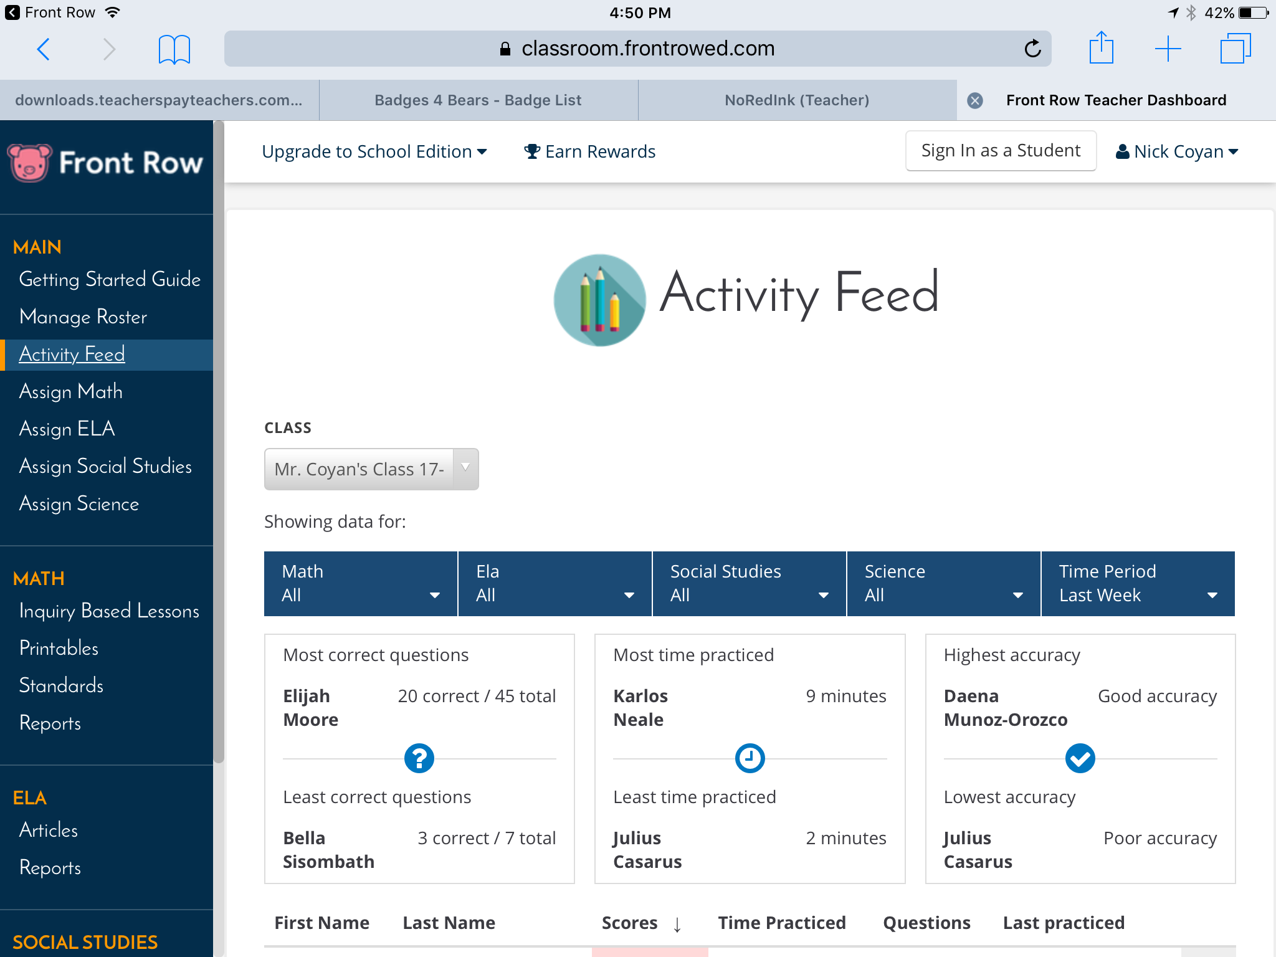Open Manage Roster in the sidebar

tap(83, 317)
